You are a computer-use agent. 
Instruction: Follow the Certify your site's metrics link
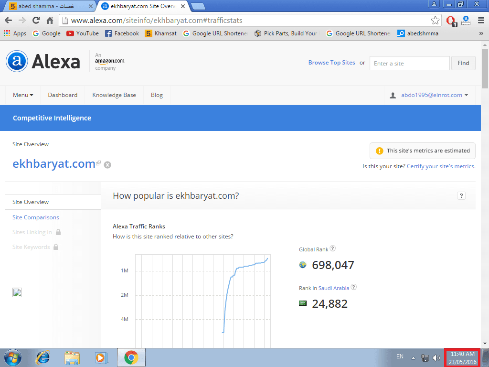441,166
